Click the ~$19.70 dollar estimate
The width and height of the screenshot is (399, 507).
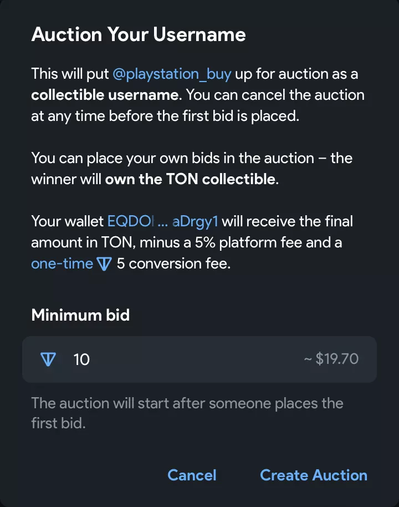[x=331, y=359]
